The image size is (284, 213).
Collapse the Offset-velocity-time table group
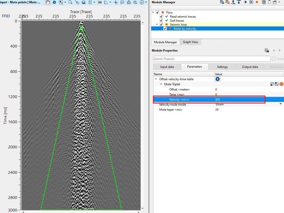coord(156,79)
